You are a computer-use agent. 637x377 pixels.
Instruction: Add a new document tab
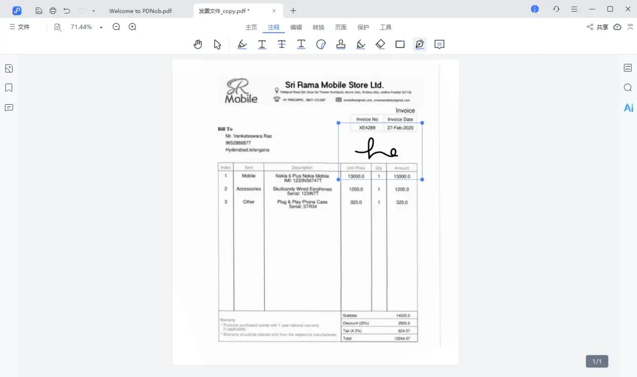coord(293,11)
